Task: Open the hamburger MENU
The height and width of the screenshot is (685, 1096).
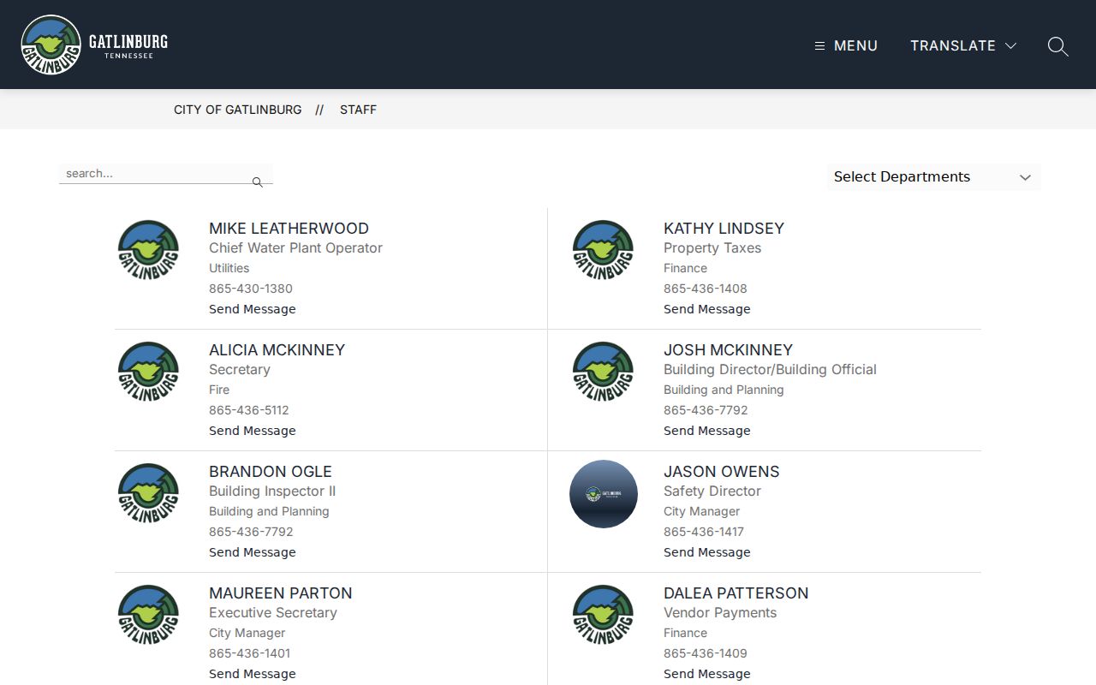Action: click(x=846, y=45)
